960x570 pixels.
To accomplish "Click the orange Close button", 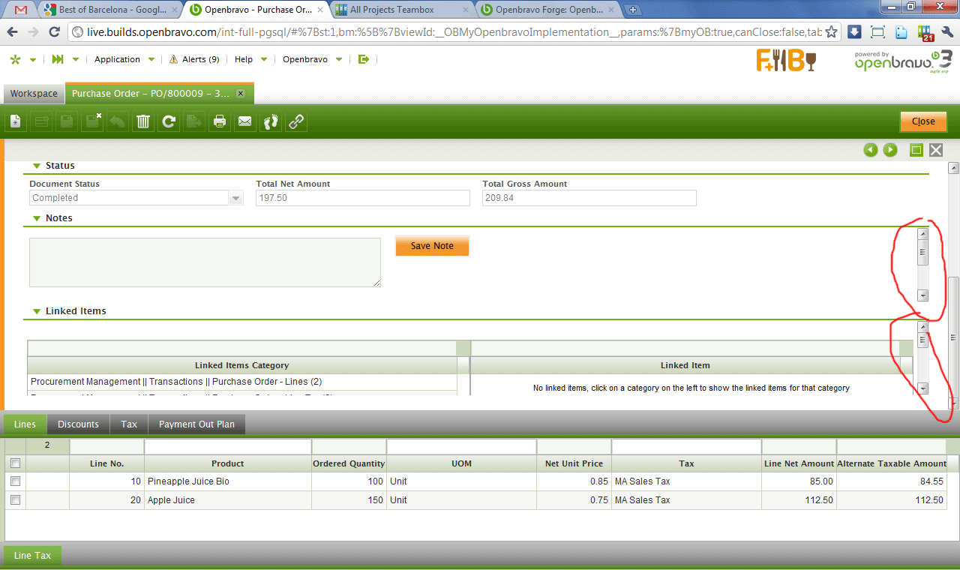I will 923,121.
